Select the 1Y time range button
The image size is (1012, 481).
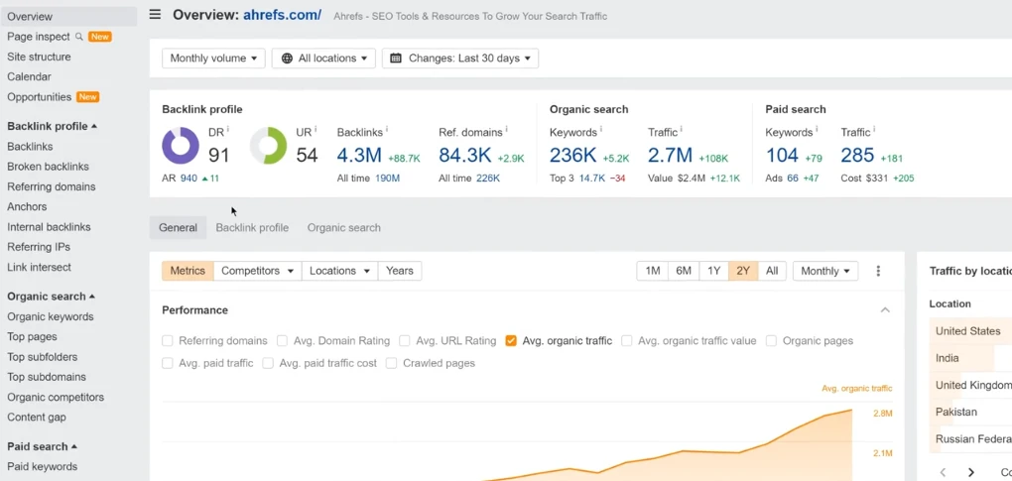click(713, 271)
